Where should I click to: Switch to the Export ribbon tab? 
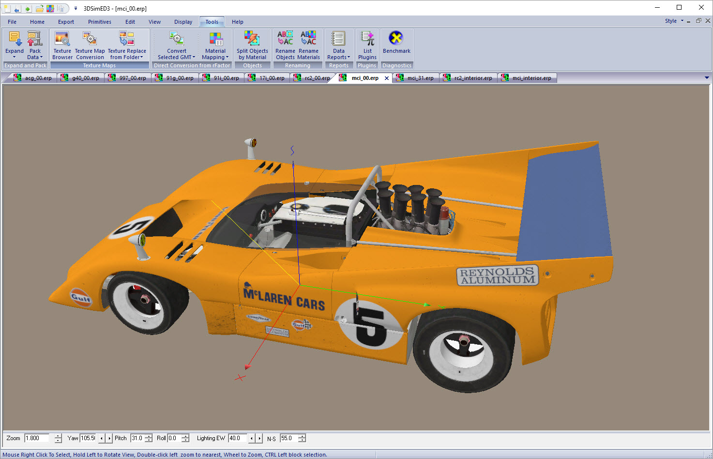pyautogui.click(x=66, y=22)
